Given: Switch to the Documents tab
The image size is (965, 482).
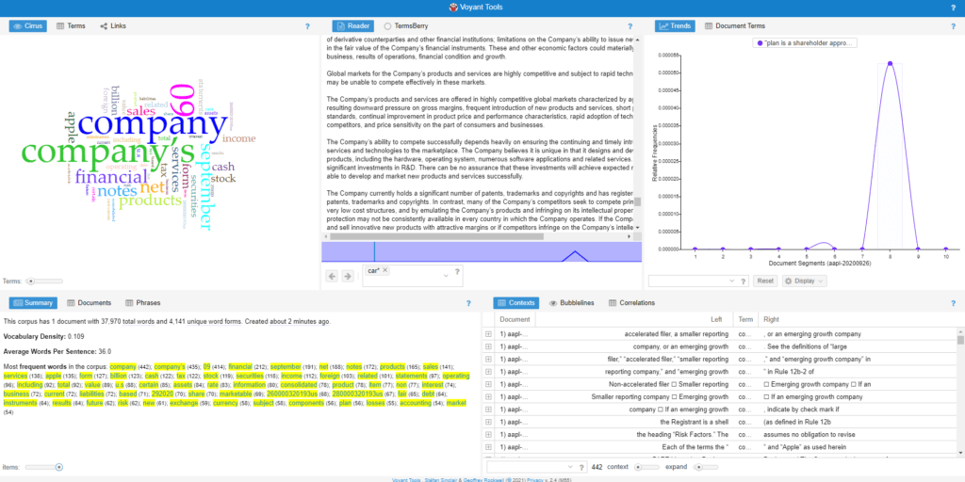Looking at the screenshot, I should tap(90, 303).
